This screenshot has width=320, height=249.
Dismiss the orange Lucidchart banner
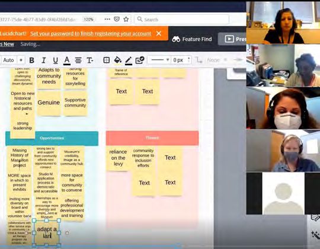click(159, 33)
